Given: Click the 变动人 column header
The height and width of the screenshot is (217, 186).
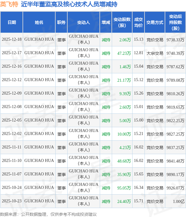Looking at the screenshot, I should tap(84, 22).
